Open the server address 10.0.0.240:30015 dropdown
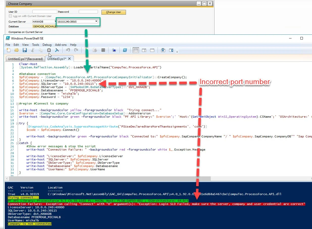Viewport: 312px width, 229px height. coord(96,22)
